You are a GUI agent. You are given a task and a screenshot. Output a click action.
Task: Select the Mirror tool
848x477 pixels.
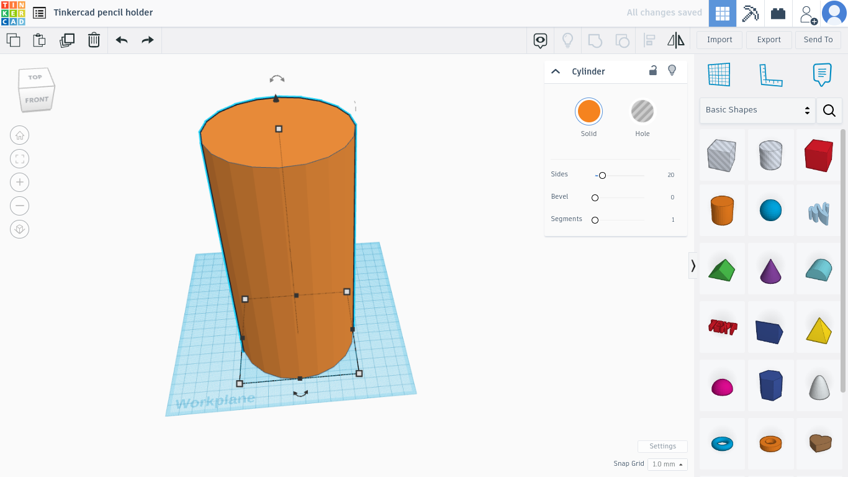point(676,41)
